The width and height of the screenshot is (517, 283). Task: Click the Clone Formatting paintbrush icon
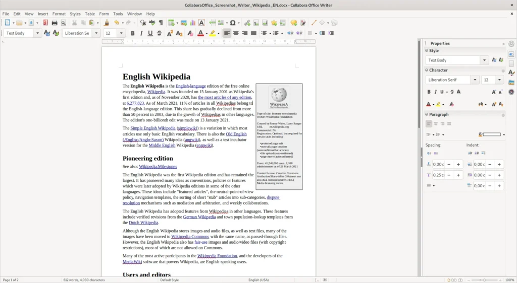[106, 23]
